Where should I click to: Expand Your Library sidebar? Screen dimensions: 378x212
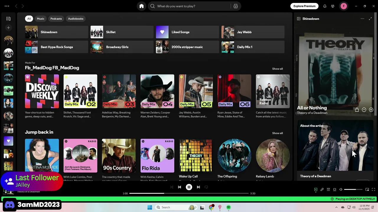(x=8, y=19)
